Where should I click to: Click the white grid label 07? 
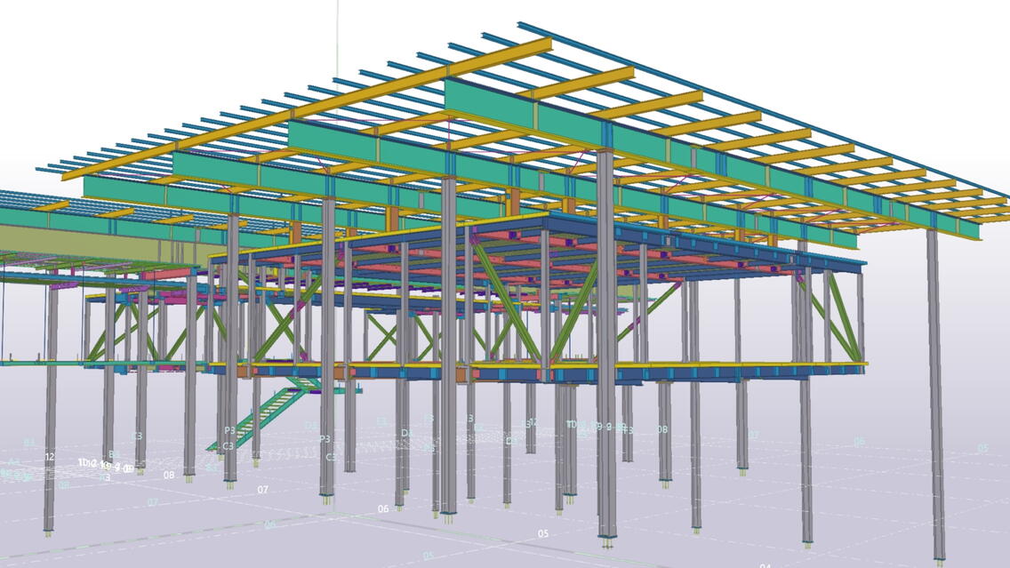[262, 490]
